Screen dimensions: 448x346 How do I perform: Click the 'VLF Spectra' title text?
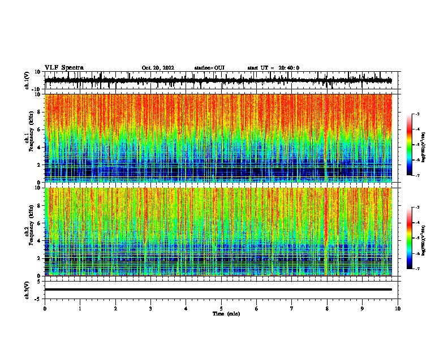tap(64, 68)
